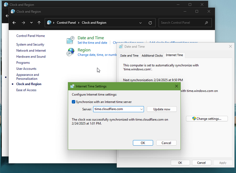Open User Accounts category
Image resolution: width=236 pixels, height=173 pixels.
click(26, 69)
